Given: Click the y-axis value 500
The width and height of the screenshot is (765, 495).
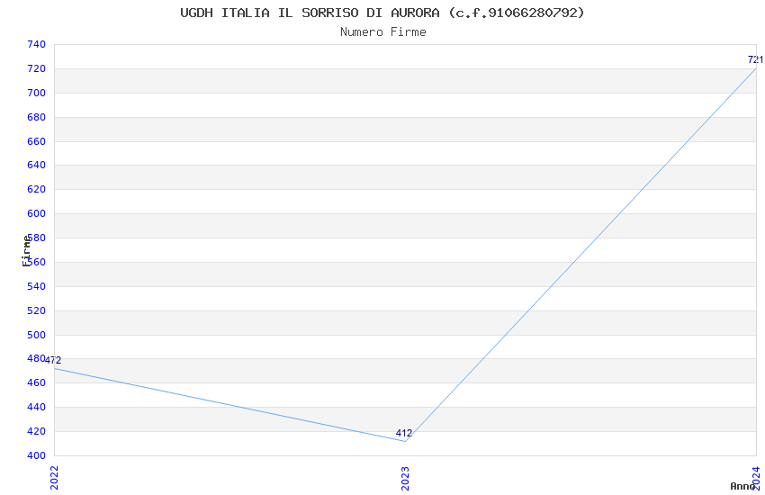Looking at the screenshot, I should pos(37,335).
